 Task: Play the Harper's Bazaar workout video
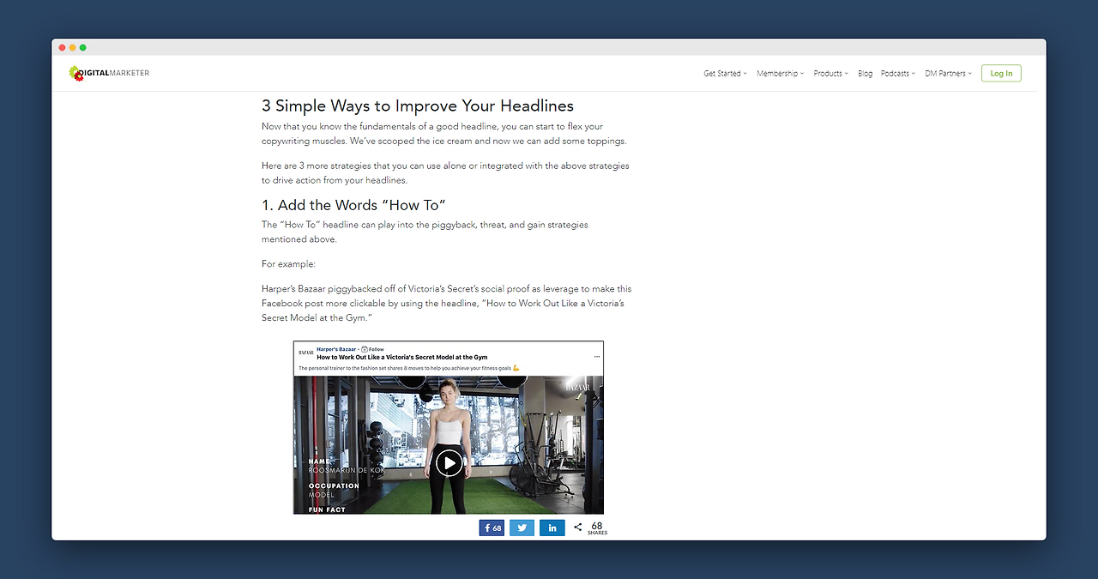coord(449,463)
